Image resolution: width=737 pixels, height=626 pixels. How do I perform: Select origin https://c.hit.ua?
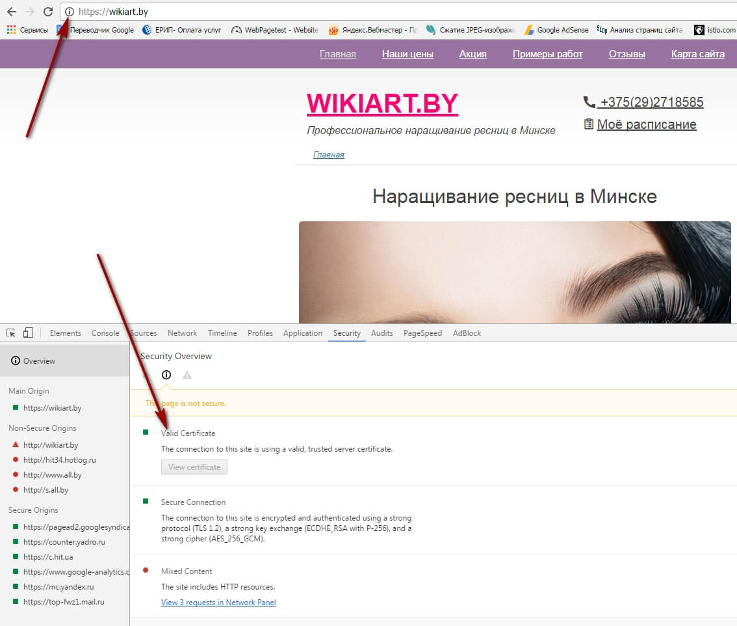[48, 557]
